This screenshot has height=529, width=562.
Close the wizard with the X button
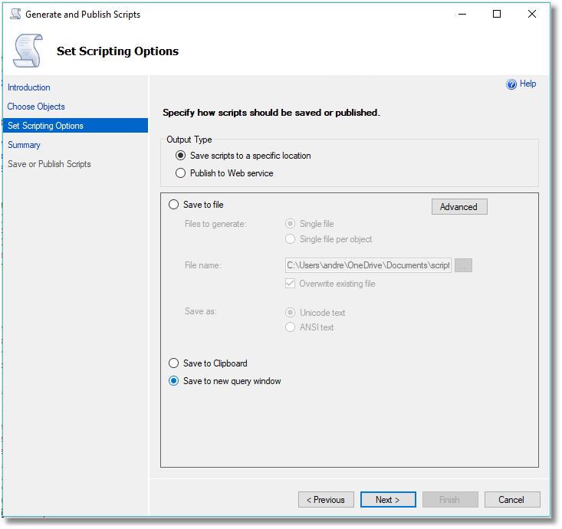coord(532,14)
